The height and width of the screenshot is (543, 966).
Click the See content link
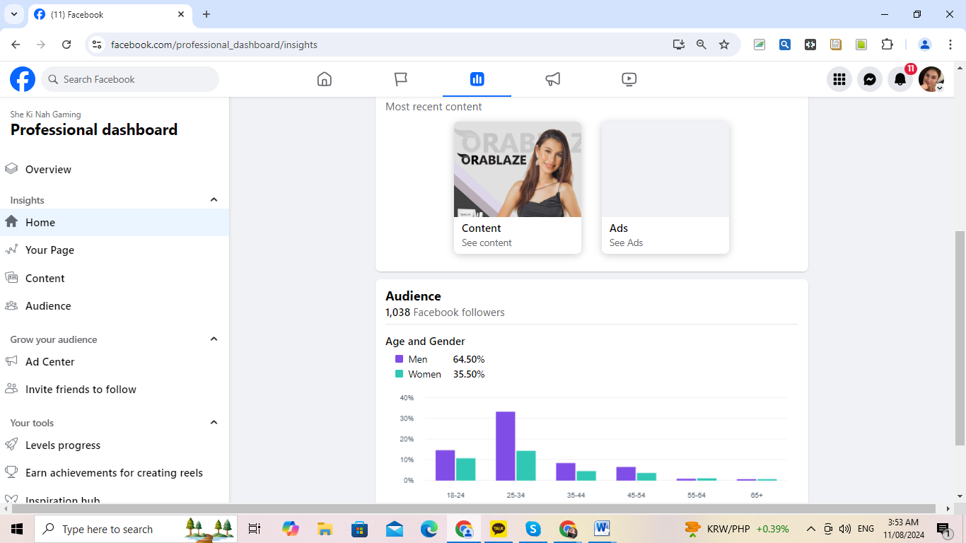tap(487, 243)
